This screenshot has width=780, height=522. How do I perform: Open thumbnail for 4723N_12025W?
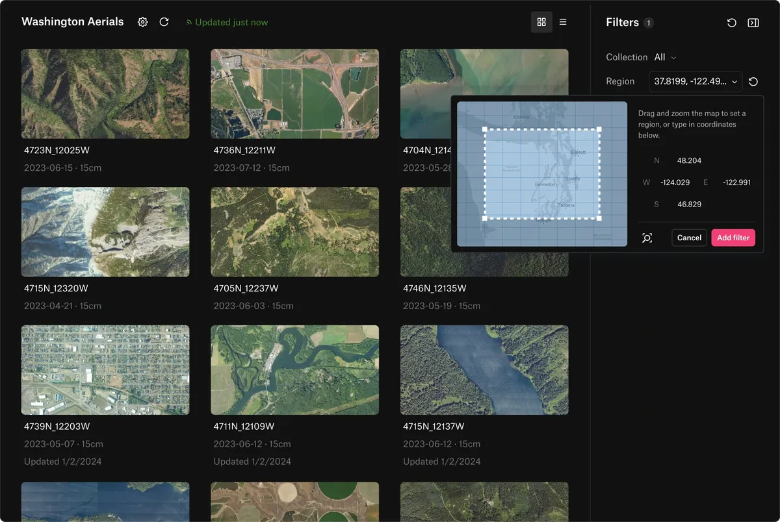click(105, 93)
